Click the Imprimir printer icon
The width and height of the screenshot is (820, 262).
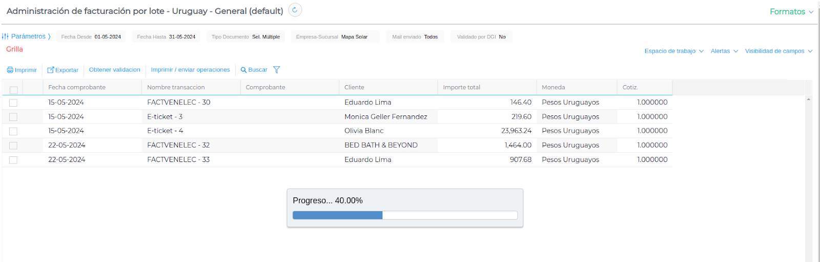click(10, 70)
